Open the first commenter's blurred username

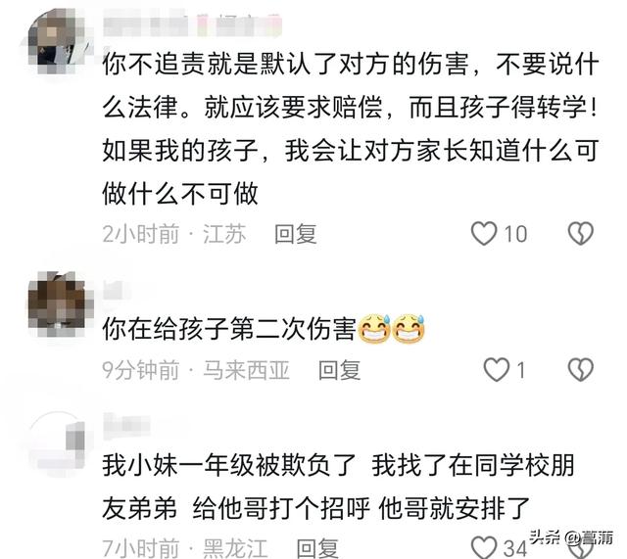[x=192, y=24]
